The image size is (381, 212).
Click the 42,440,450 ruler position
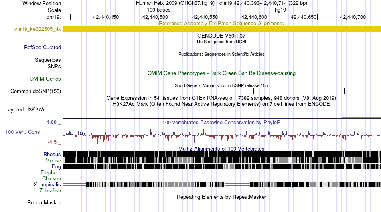tap(106, 17)
